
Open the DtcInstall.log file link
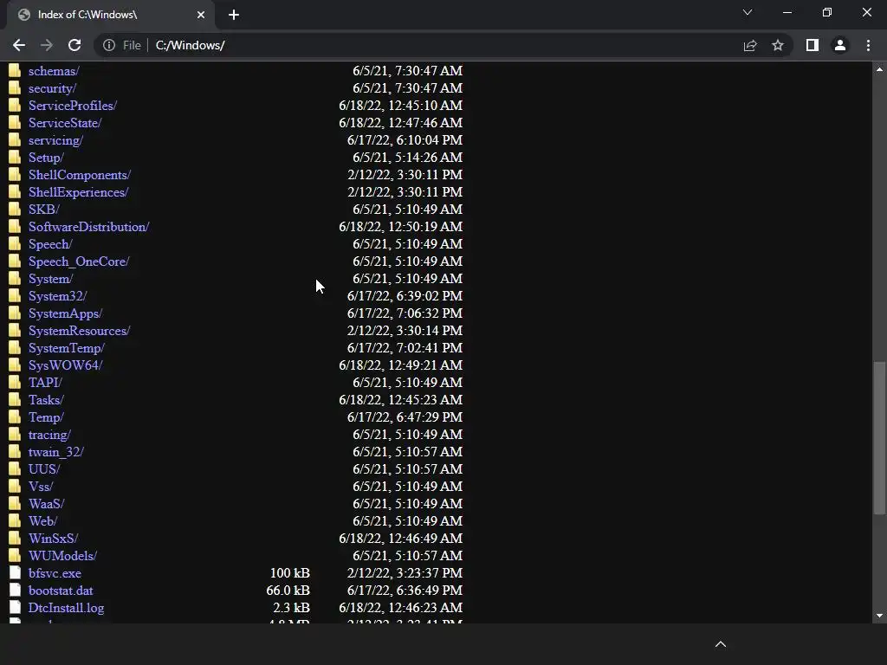pos(66,607)
